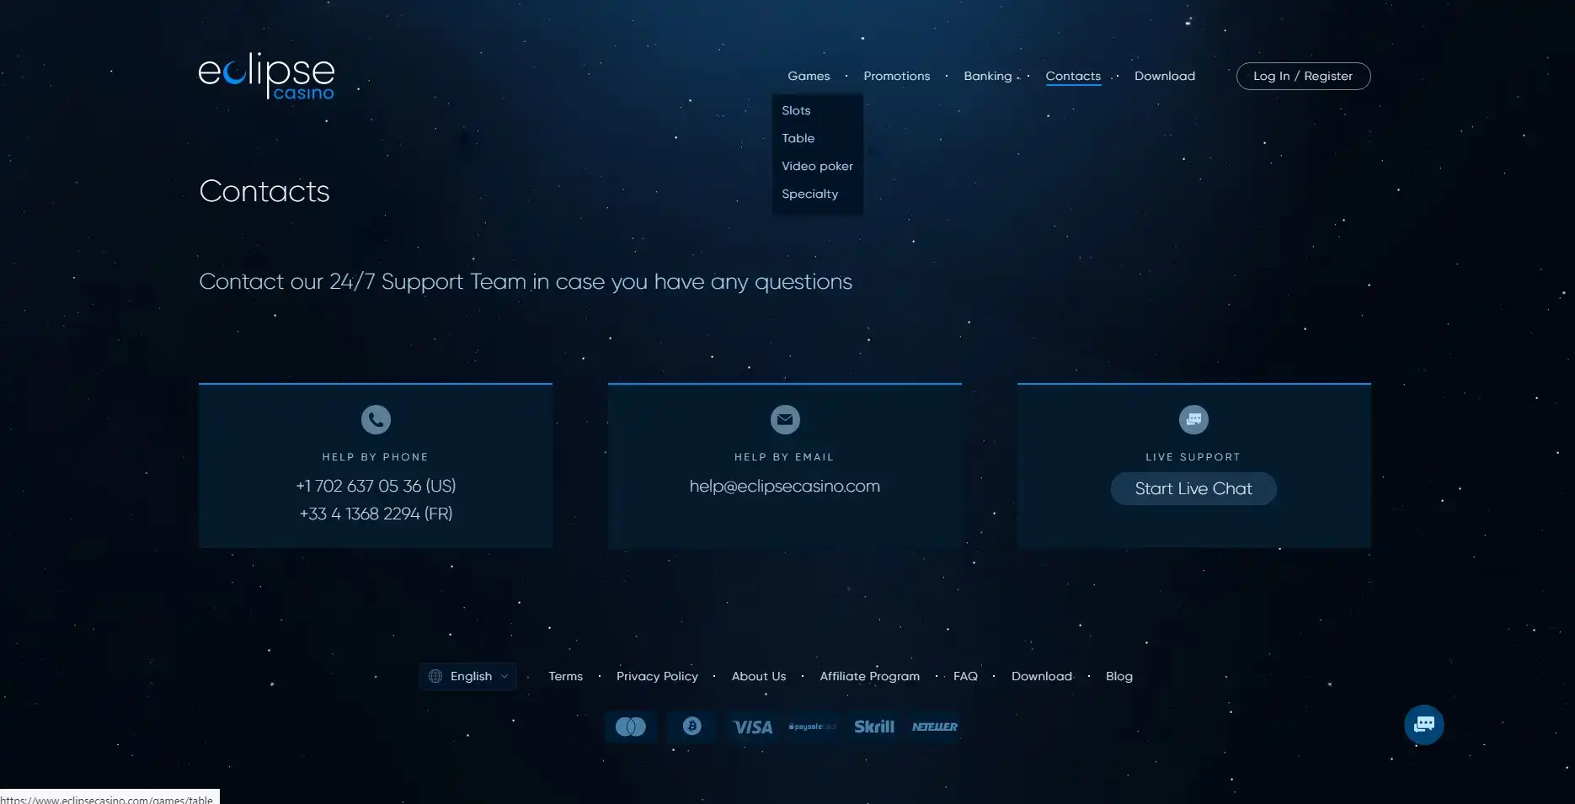Viewport: 1575px width, 804px height.
Task: Choose Video poker in the Games submenu
Action: click(x=817, y=166)
